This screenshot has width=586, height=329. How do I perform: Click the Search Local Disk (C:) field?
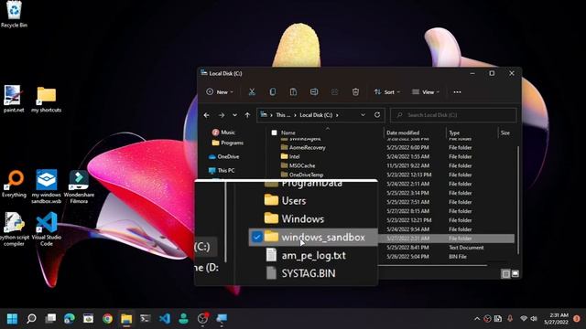point(453,115)
